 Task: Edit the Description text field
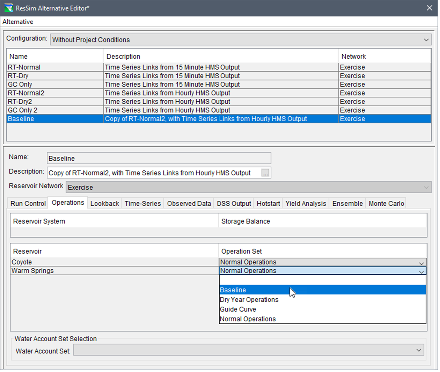click(x=154, y=173)
